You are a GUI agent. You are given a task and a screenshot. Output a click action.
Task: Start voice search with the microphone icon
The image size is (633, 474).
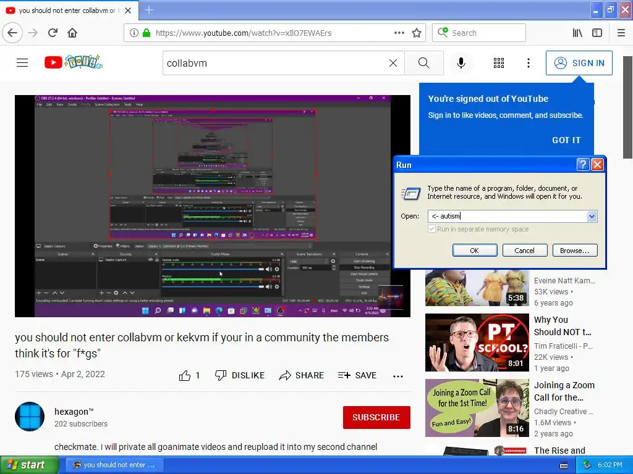[461, 63]
